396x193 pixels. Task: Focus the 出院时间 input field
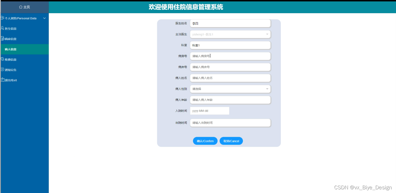click(x=230, y=123)
